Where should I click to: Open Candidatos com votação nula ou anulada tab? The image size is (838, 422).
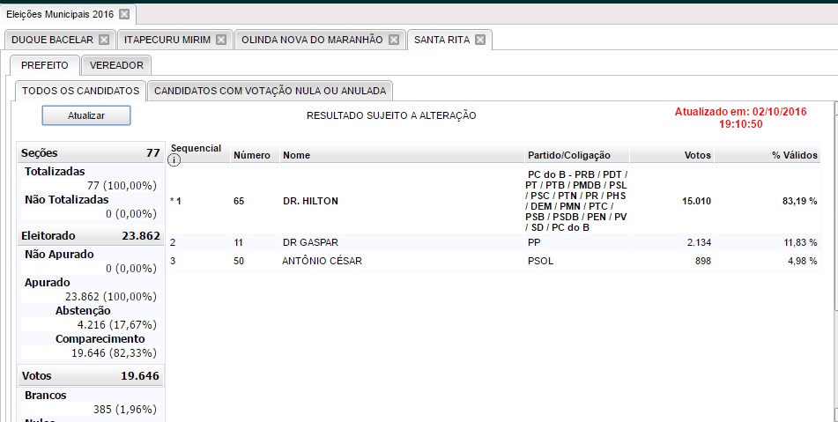pos(270,91)
